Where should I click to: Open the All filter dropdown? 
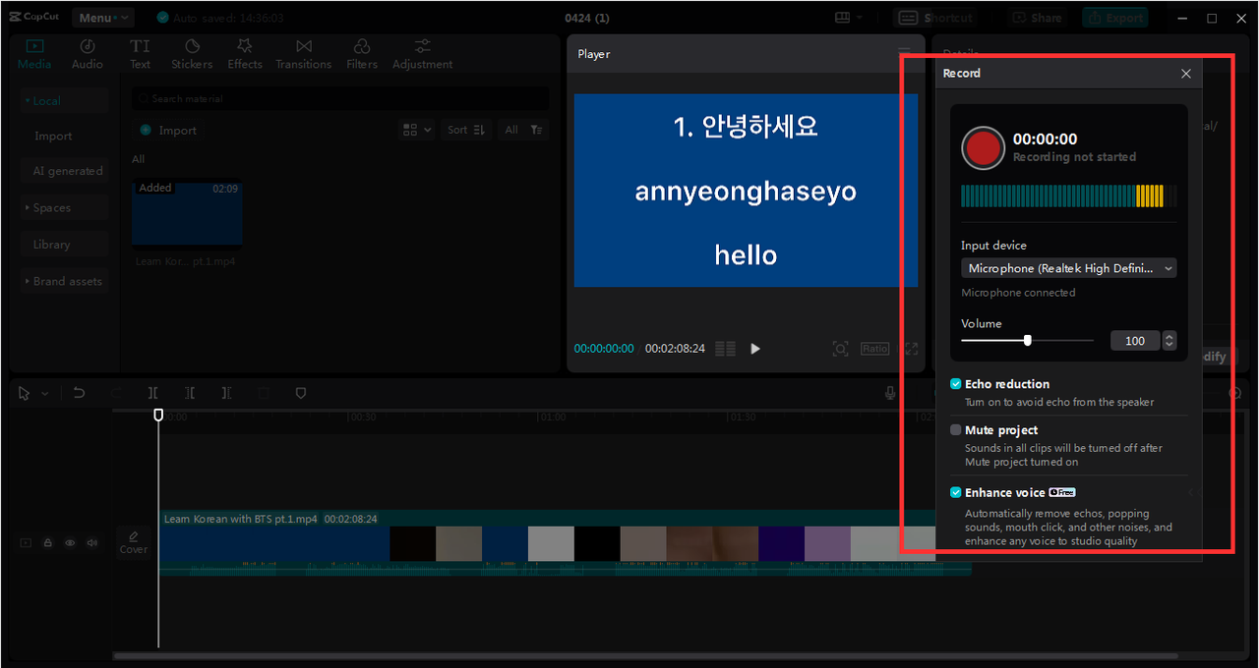tap(523, 130)
